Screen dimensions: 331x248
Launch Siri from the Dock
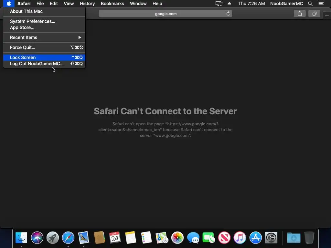click(x=37, y=238)
